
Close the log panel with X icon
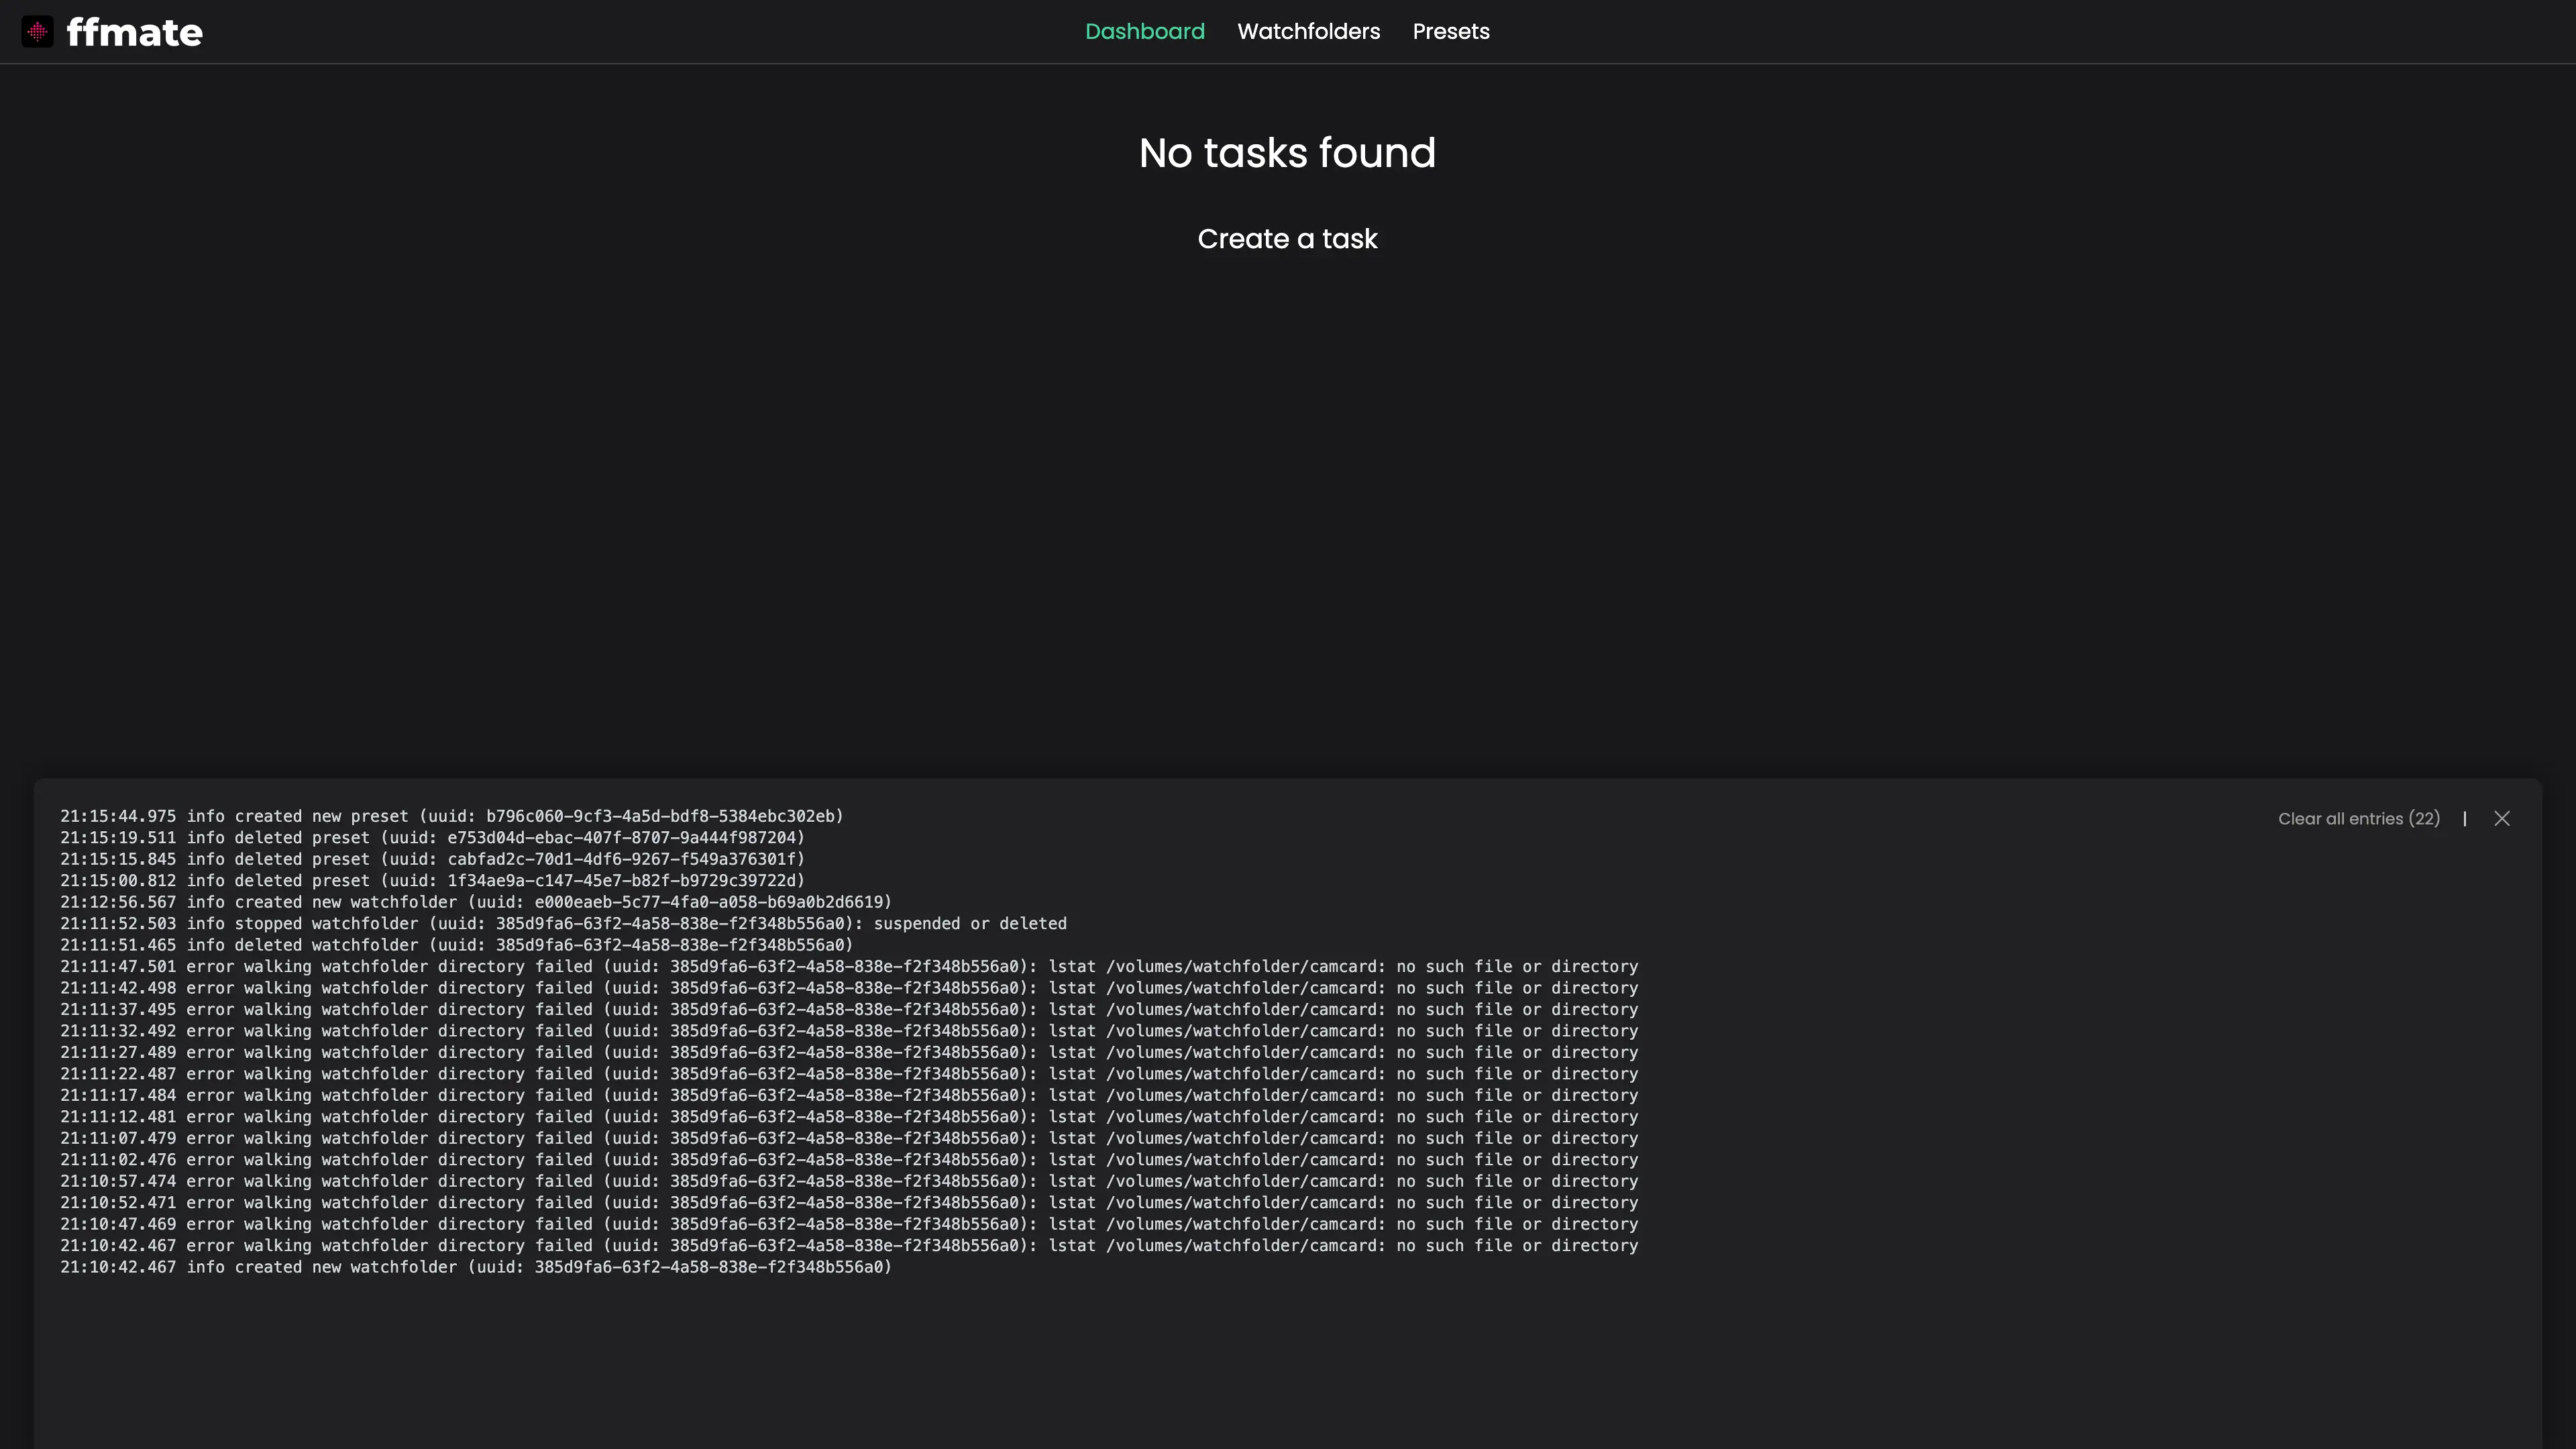pos(2502,819)
